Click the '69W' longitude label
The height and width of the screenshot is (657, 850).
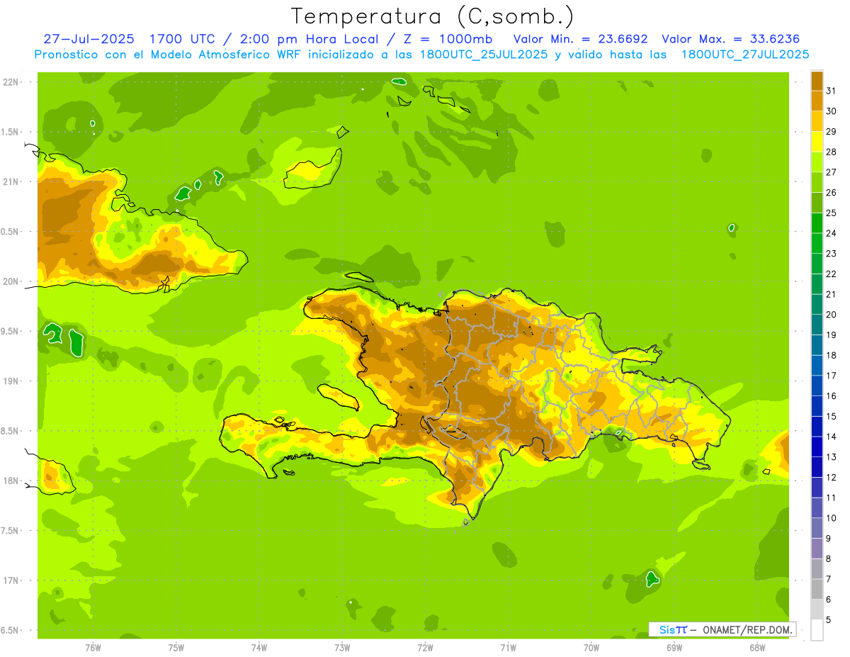point(674,647)
